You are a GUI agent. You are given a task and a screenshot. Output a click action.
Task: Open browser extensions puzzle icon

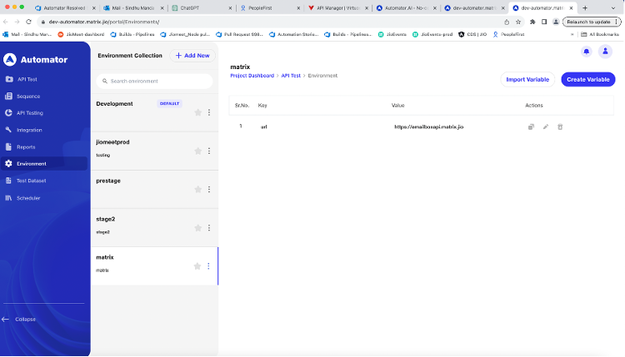[x=532, y=22]
